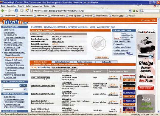Click the Home toolbar icon

(27, 10)
